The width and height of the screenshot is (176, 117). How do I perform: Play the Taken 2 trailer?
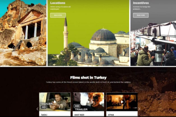coord(55,102)
